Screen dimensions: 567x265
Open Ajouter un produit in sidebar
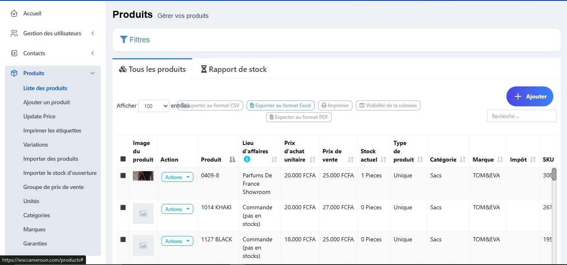(x=46, y=102)
